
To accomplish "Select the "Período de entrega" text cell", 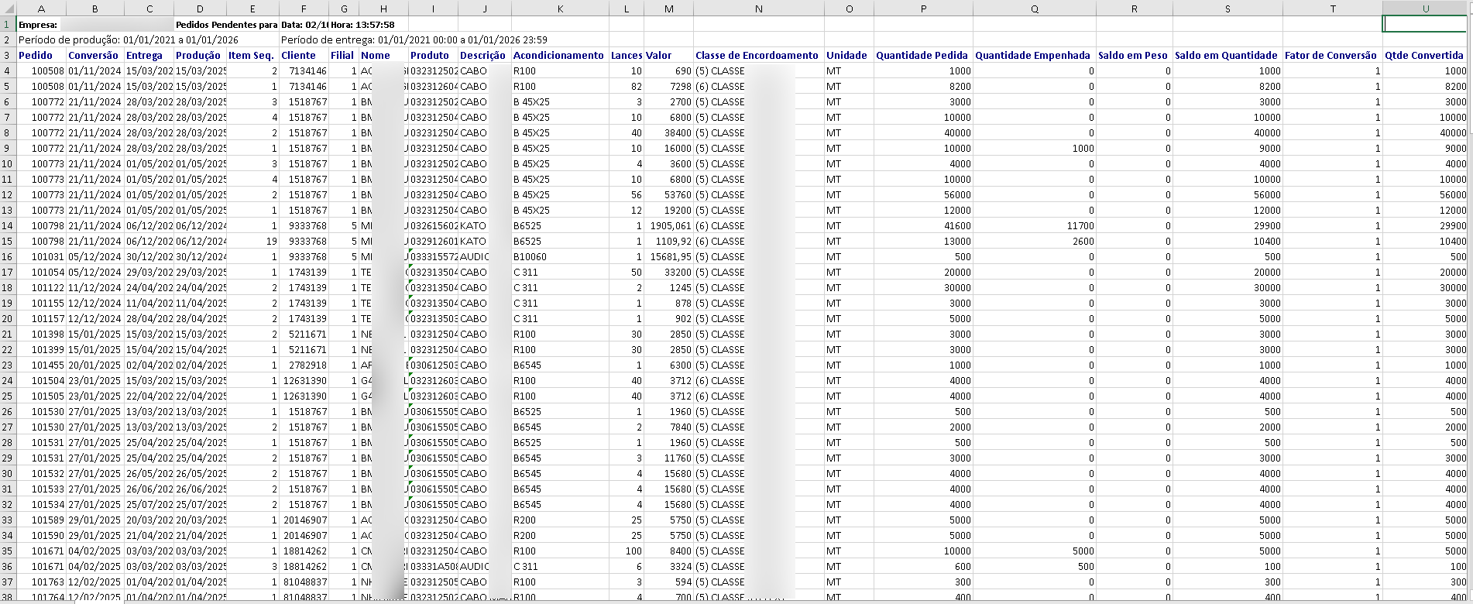I will (x=414, y=39).
